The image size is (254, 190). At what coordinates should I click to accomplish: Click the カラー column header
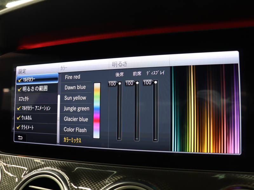64,68
